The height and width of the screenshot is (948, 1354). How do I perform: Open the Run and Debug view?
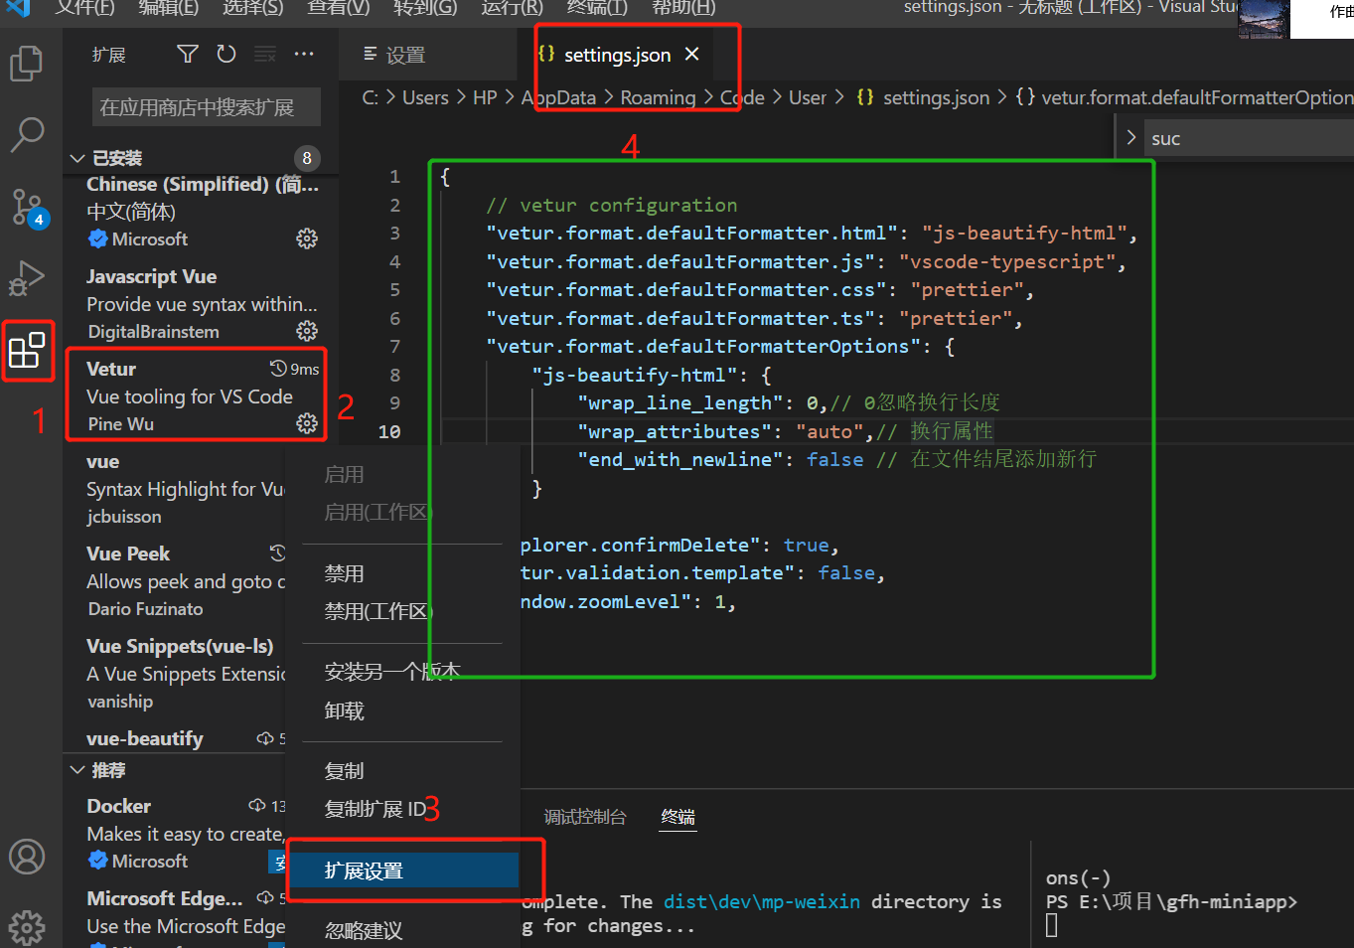[27, 278]
